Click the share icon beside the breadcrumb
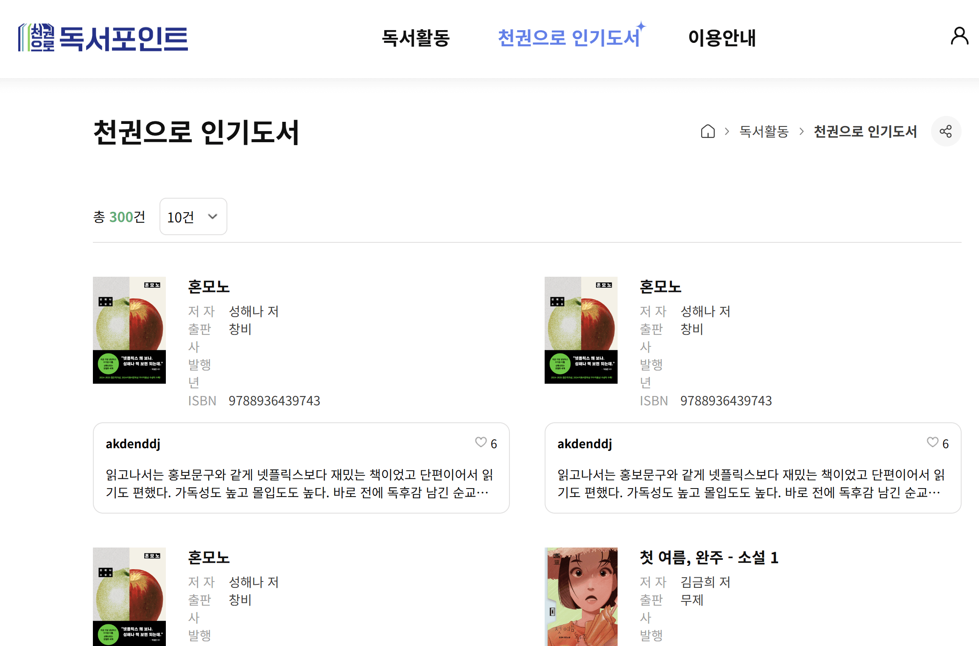The image size is (979, 646). pyautogui.click(x=946, y=132)
